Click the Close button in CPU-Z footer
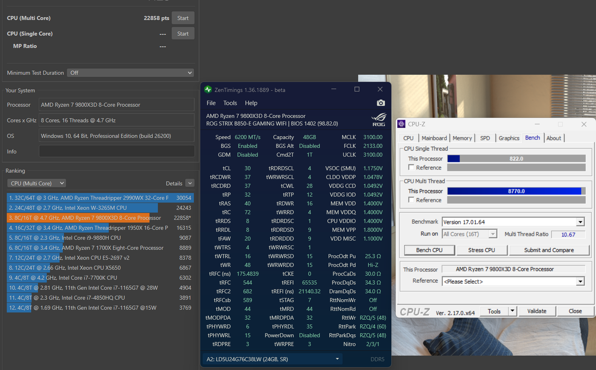The width and height of the screenshot is (596, 370). click(x=575, y=311)
